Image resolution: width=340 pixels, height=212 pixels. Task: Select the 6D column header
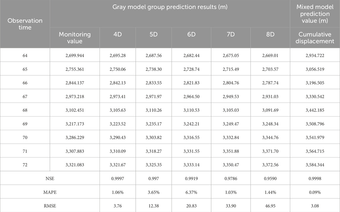point(191,38)
